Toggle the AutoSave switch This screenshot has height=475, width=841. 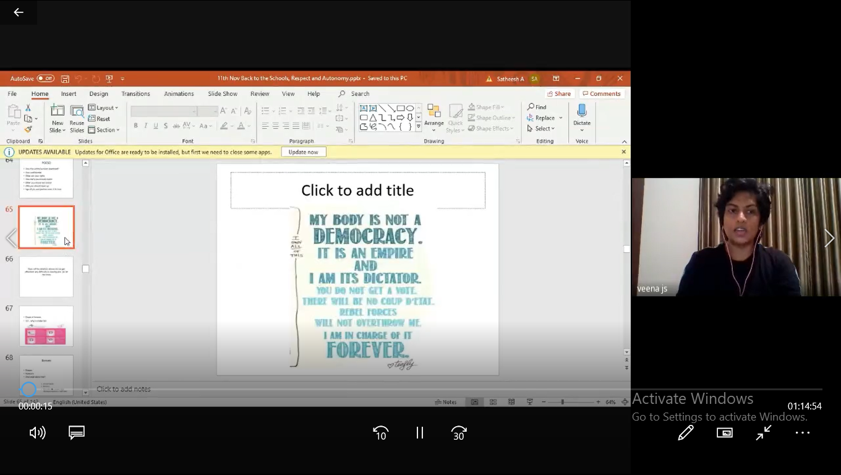point(45,79)
